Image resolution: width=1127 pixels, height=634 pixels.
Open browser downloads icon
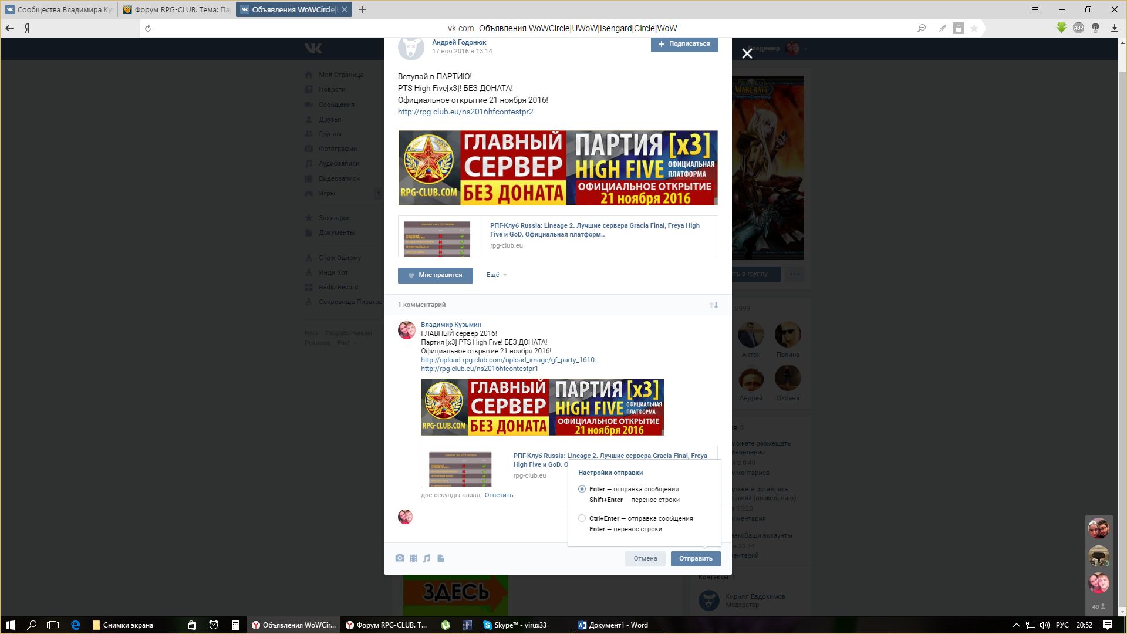1114,28
